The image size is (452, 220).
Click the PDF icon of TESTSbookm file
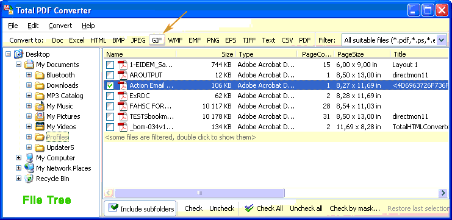[x=123, y=116]
